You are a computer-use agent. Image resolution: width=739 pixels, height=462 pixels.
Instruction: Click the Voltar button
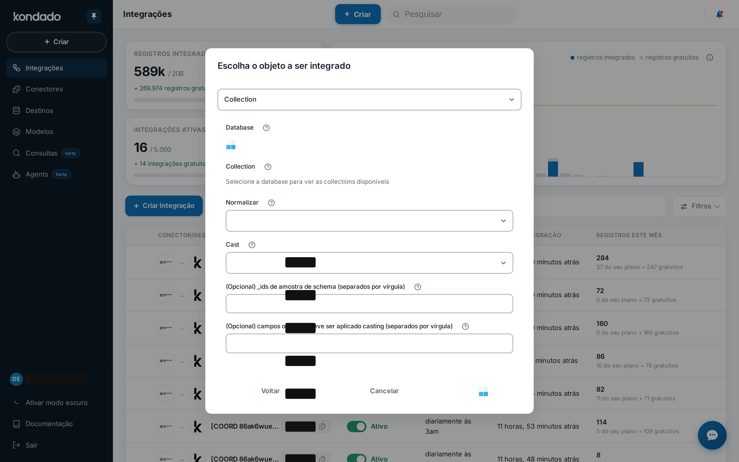pyautogui.click(x=270, y=391)
